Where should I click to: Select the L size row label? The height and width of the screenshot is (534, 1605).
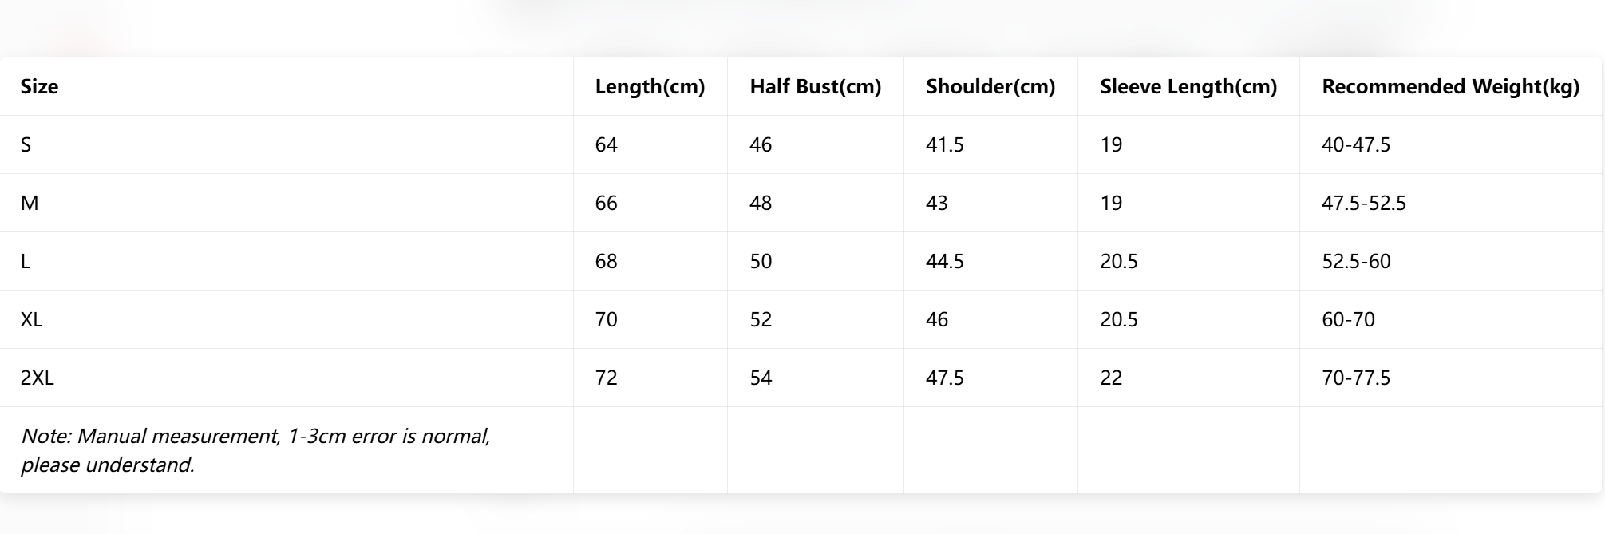(x=26, y=261)
